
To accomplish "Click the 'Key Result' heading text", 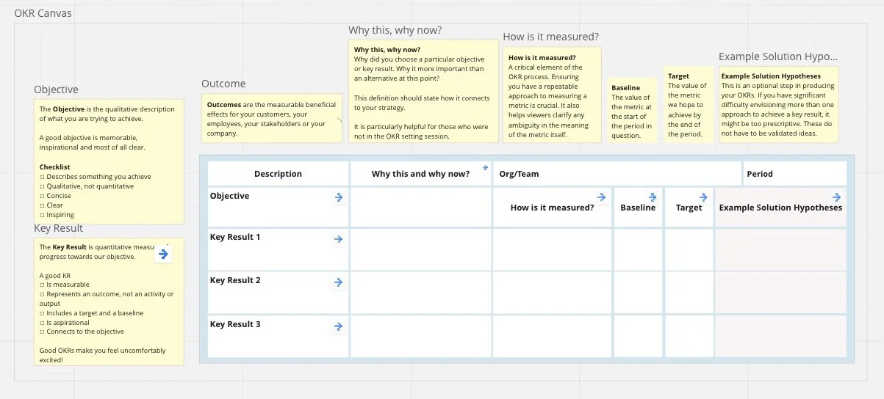I will pos(59,228).
